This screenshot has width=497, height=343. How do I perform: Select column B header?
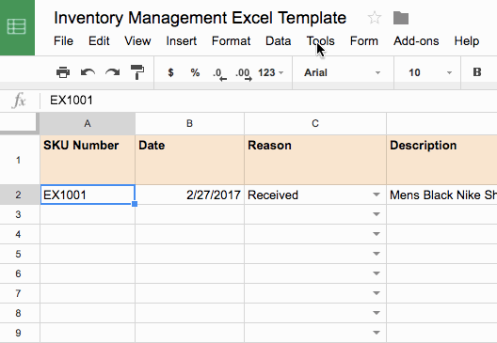point(189,123)
